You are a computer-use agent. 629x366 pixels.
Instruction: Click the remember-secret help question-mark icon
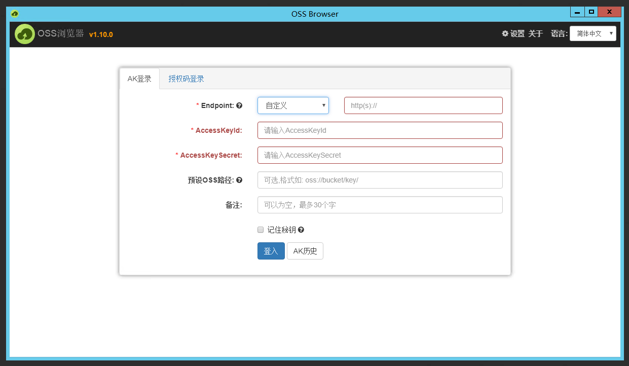click(301, 230)
